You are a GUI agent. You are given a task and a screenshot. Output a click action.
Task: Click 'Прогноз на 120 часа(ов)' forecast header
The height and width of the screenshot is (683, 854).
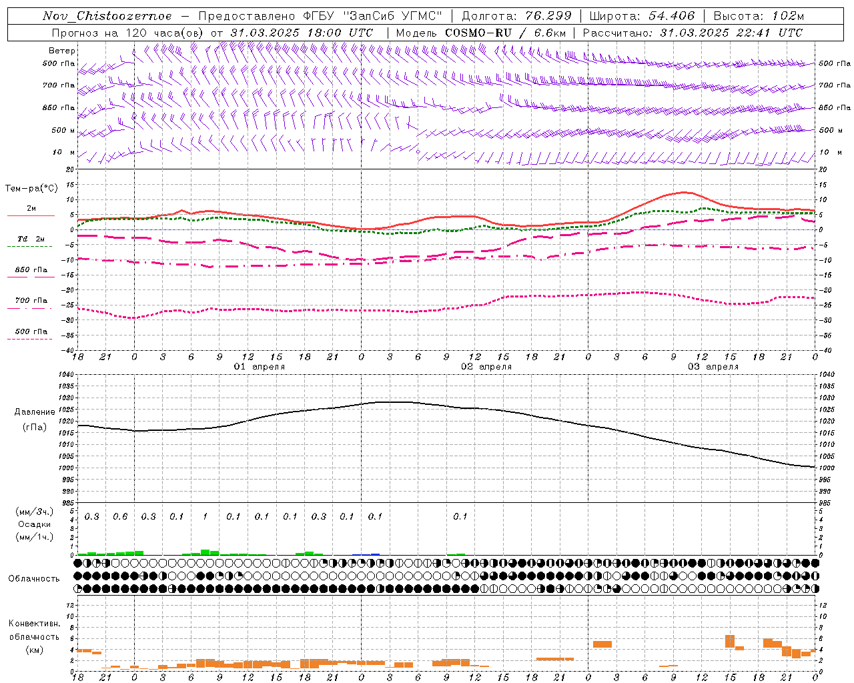[129, 33]
